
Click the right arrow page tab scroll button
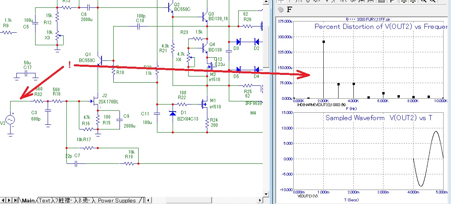(x=10, y=200)
